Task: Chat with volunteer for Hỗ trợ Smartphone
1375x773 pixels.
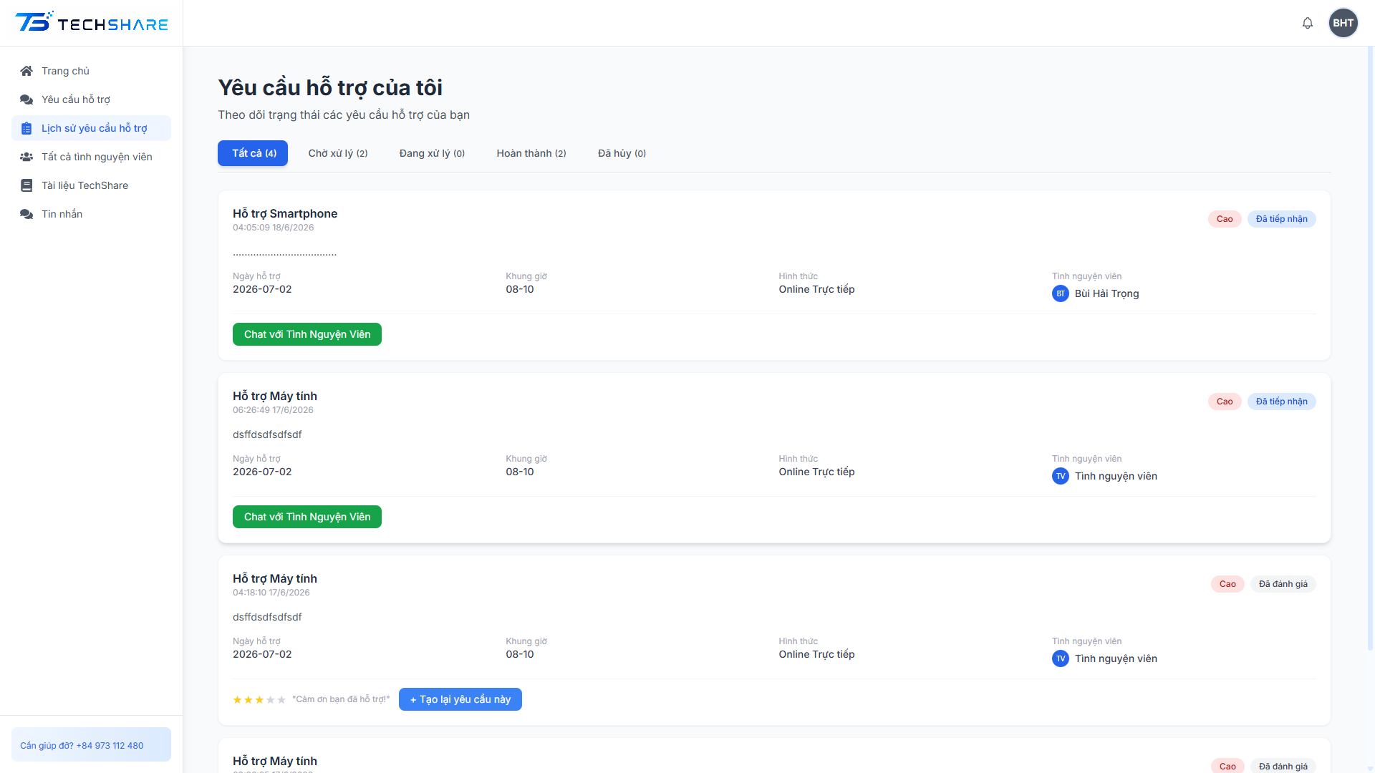Action: click(x=307, y=334)
